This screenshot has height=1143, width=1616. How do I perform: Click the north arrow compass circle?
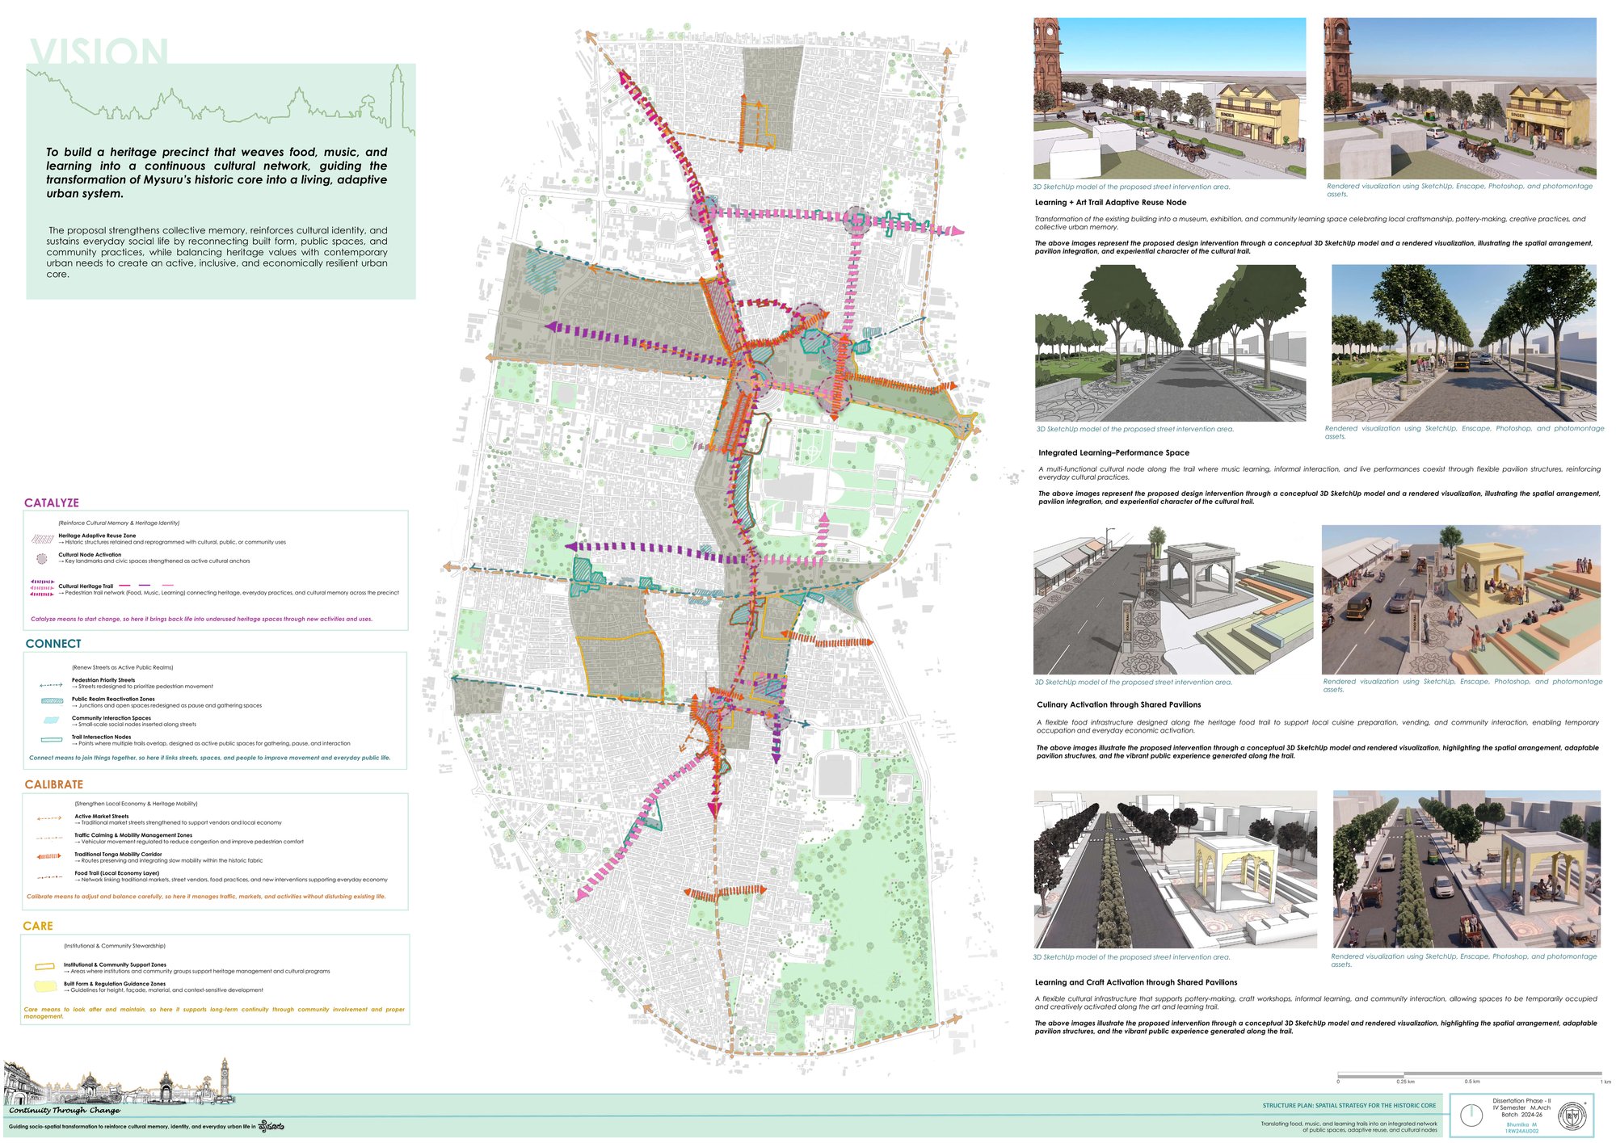click(x=1471, y=1115)
